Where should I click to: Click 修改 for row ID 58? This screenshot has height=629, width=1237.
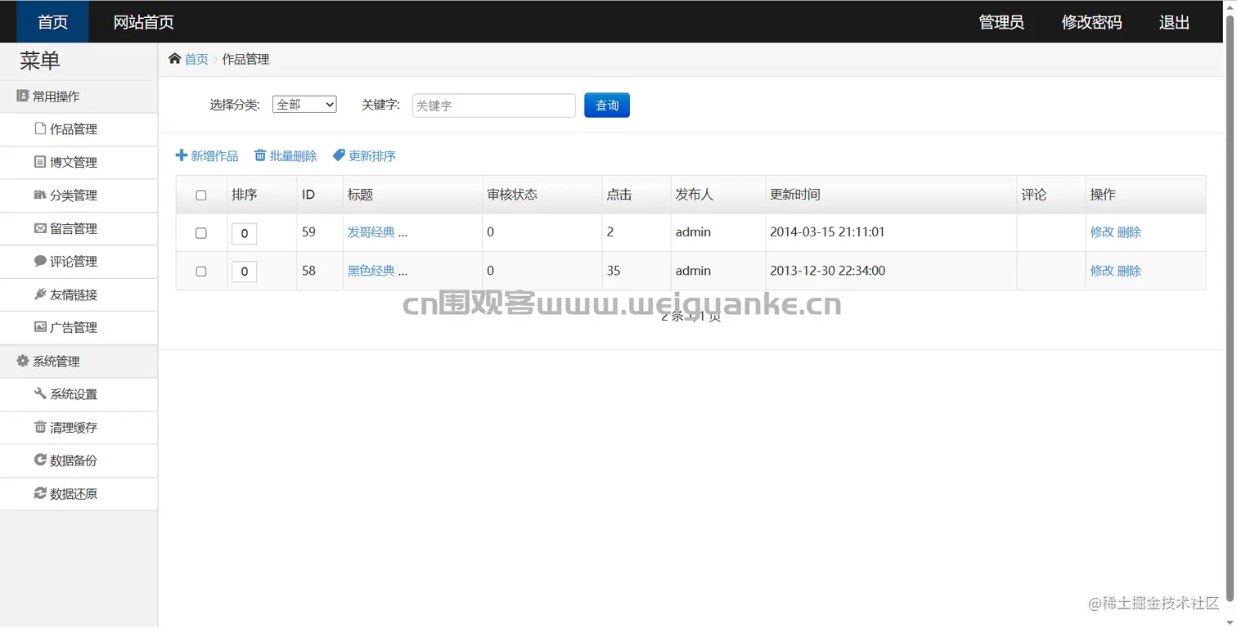coord(1102,271)
